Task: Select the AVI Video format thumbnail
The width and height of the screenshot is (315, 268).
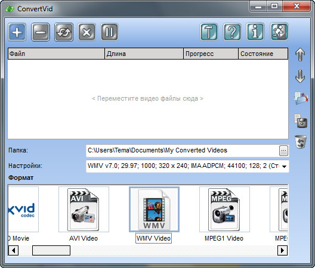Action: click(x=84, y=210)
